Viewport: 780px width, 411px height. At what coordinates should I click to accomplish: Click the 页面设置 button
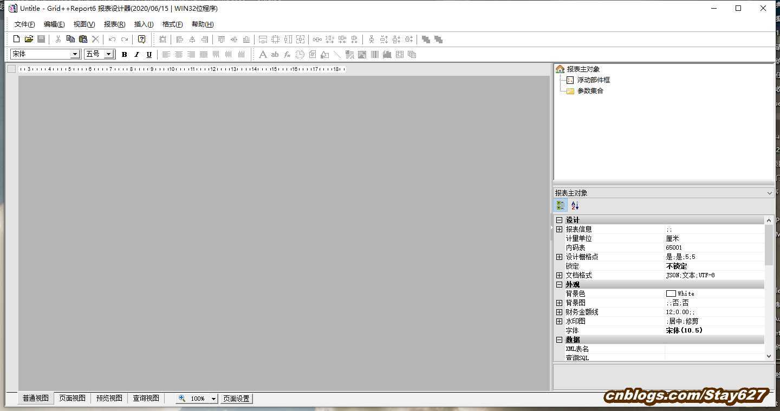(x=237, y=399)
